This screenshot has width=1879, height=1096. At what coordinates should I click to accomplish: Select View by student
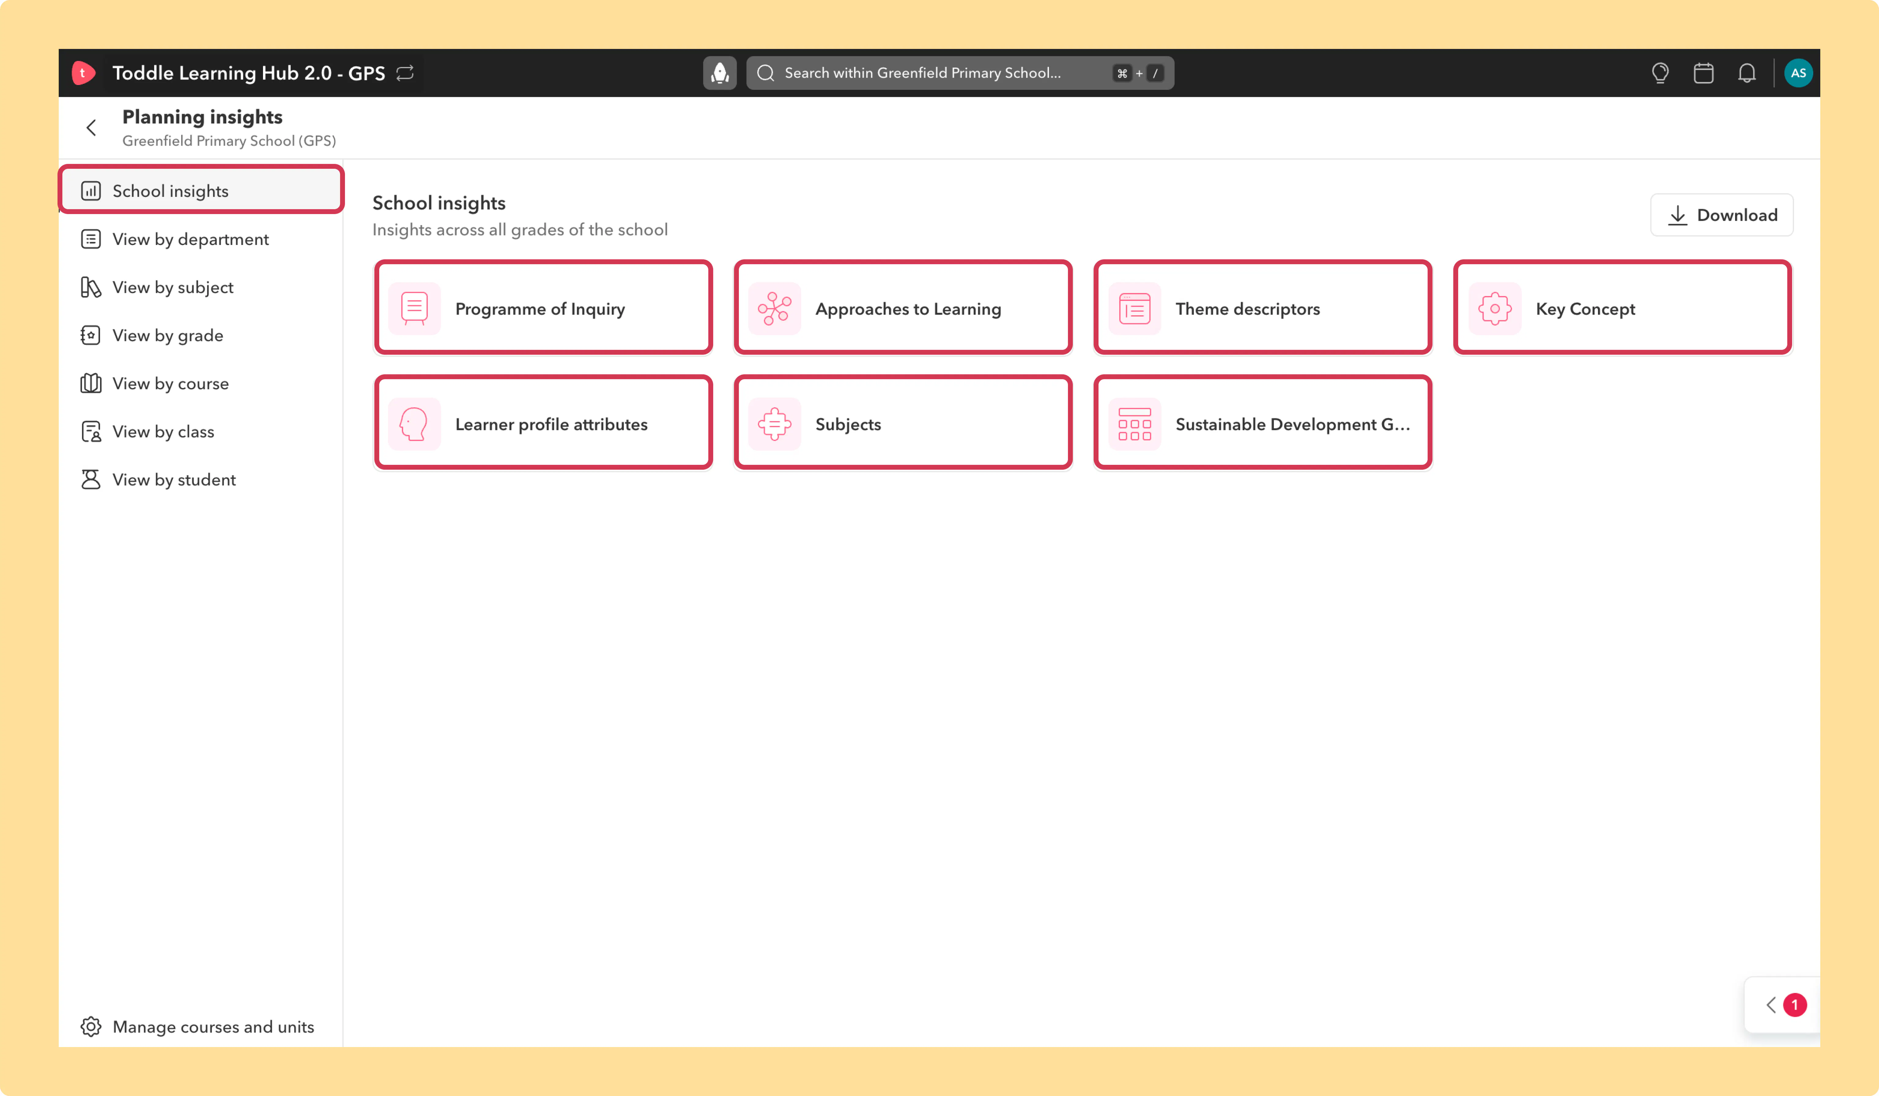tap(201, 480)
